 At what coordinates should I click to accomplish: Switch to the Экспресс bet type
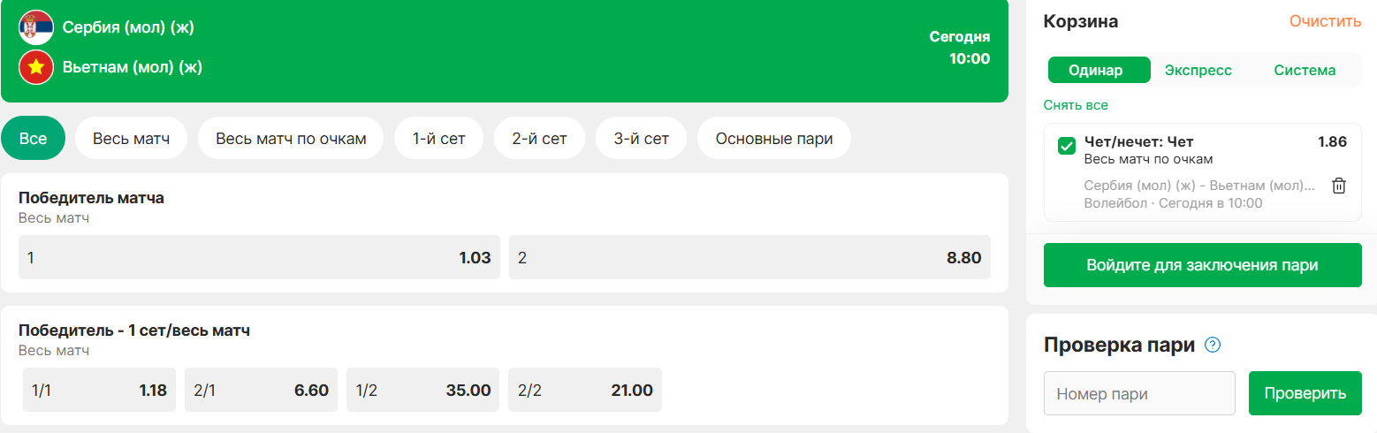coord(1198,71)
